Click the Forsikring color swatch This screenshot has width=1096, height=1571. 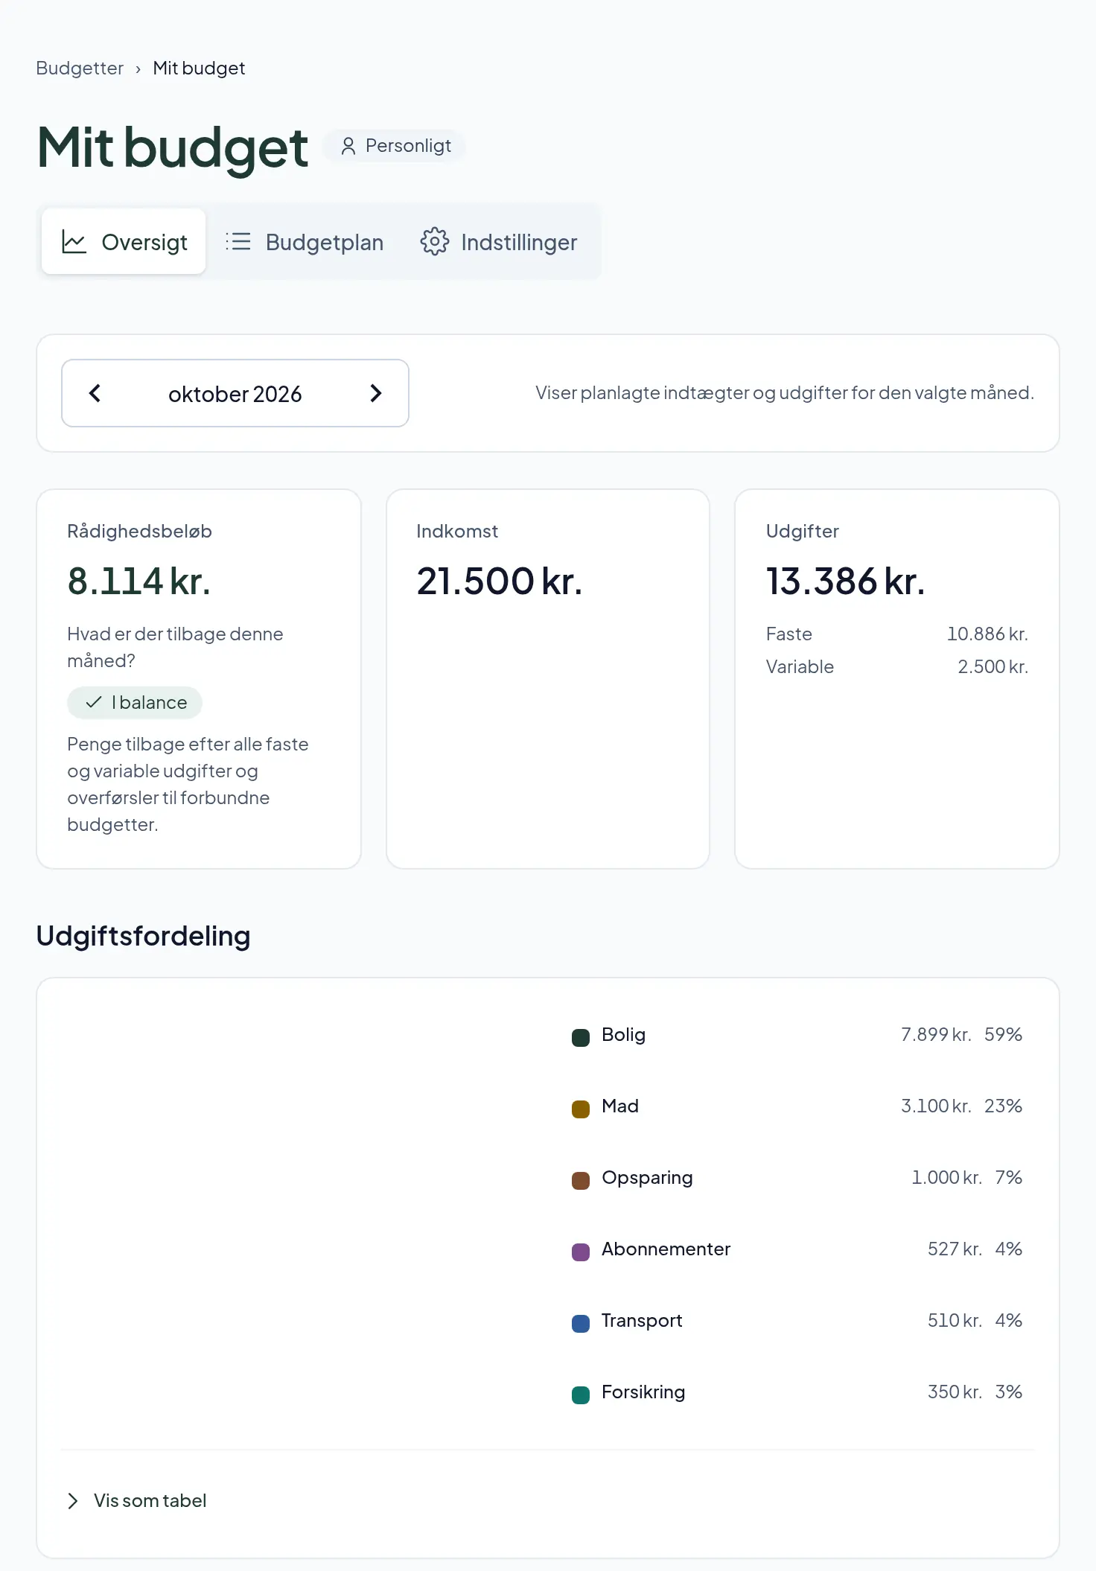click(x=581, y=1395)
